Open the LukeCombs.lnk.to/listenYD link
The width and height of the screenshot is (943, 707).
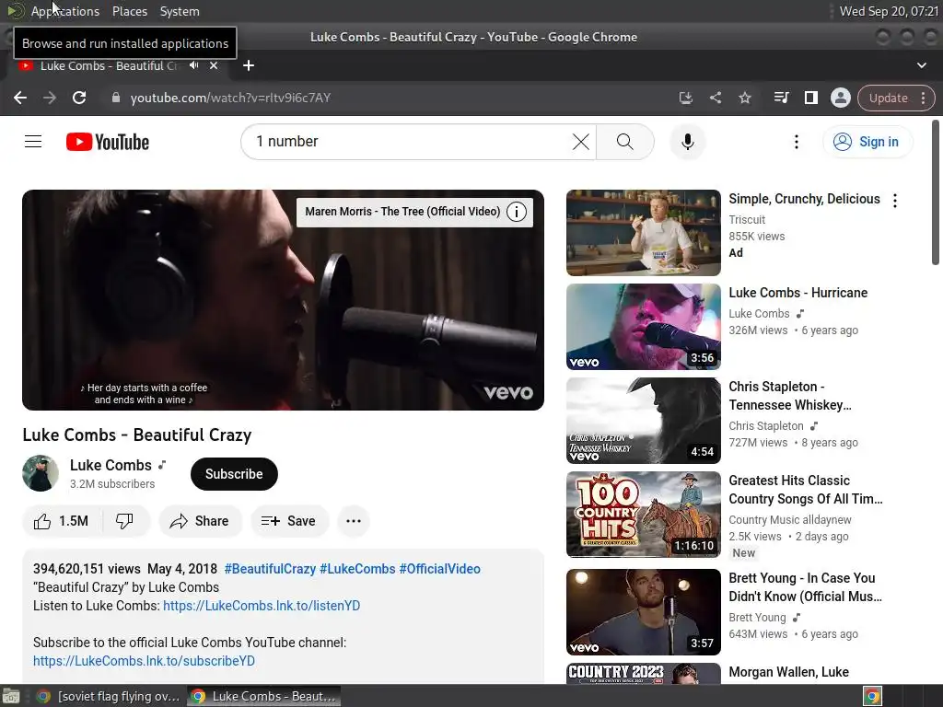[262, 606]
